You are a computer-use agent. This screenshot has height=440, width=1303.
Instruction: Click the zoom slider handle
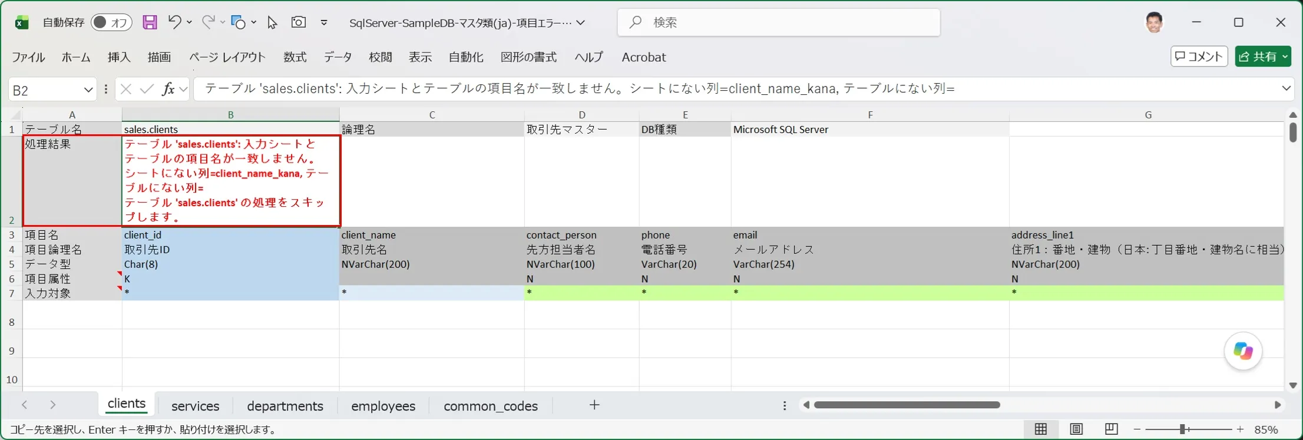coord(1182,429)
